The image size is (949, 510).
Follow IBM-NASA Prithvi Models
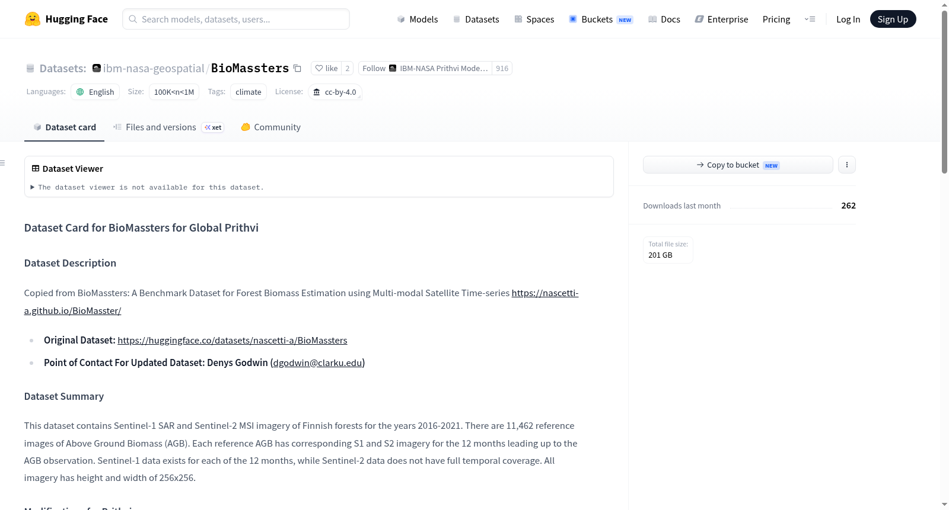coord(425,68)
